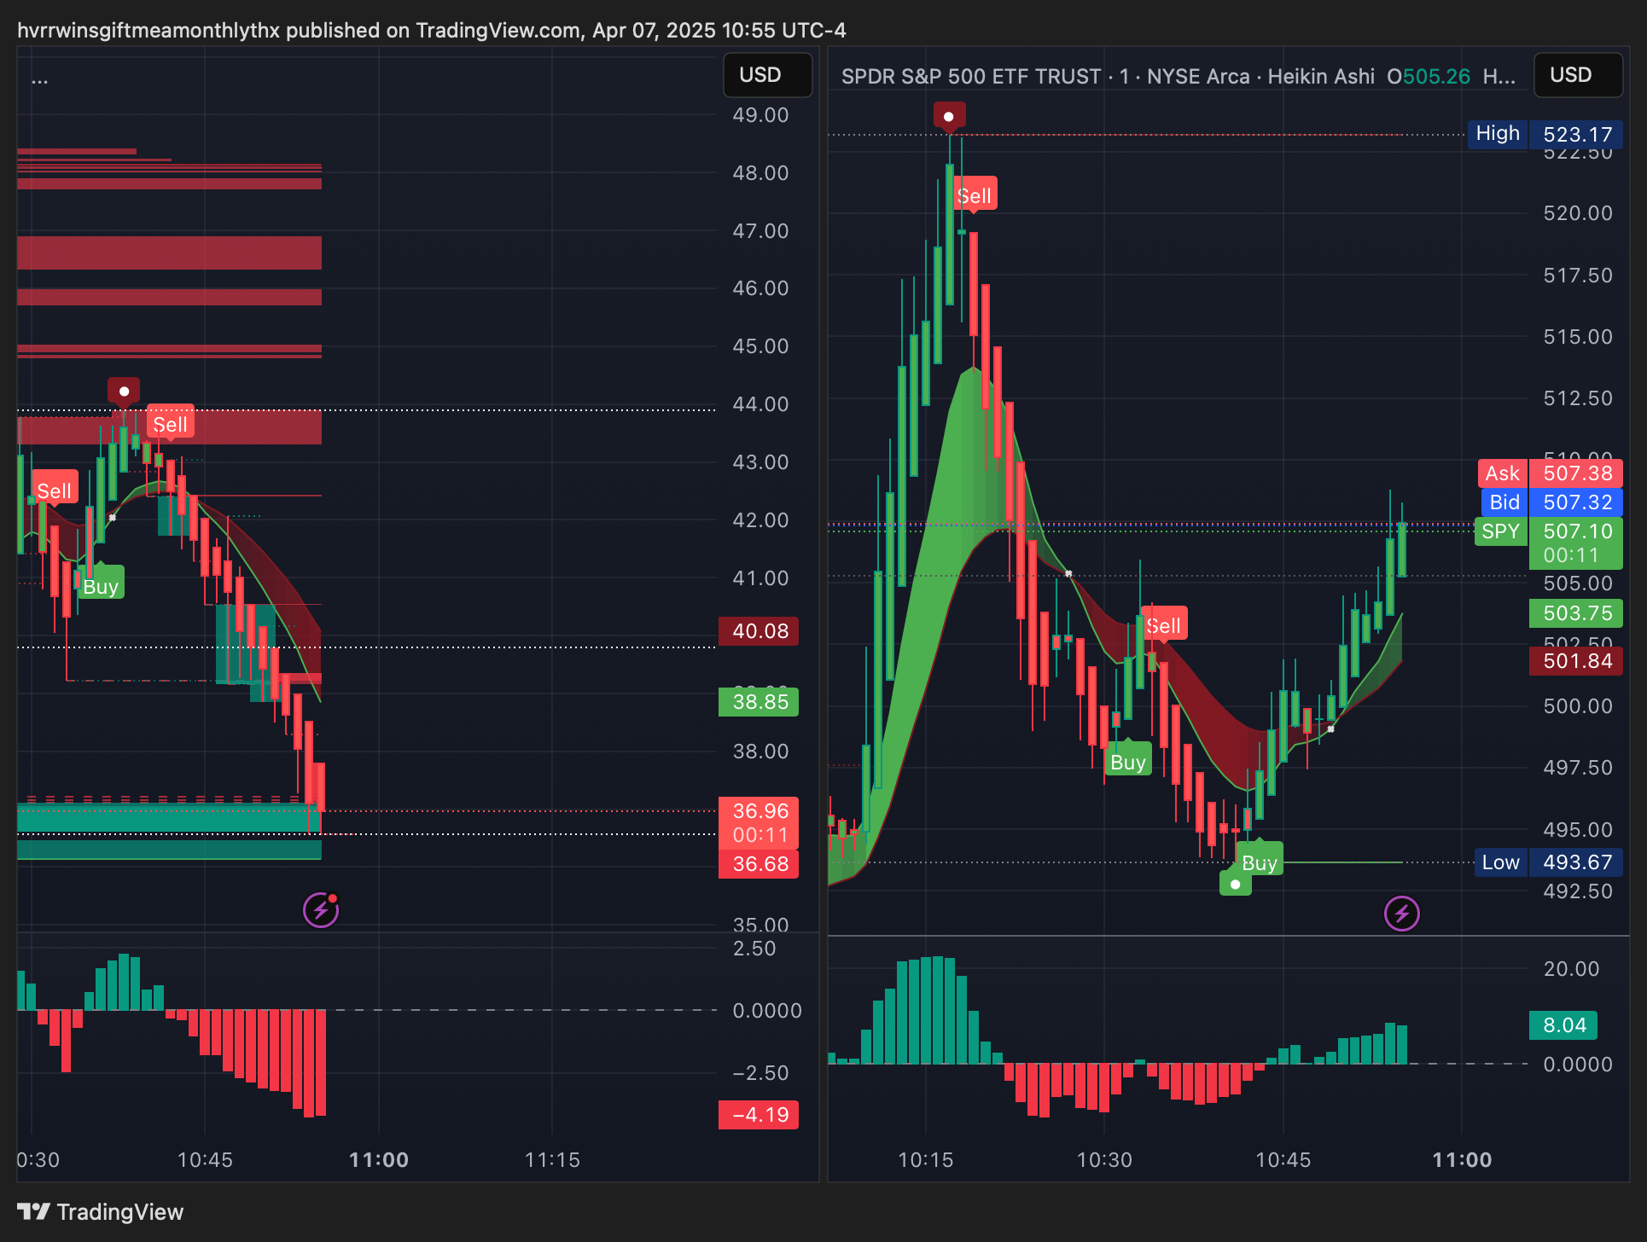Viewport: 1647px width, 1242px height.
Task: Click the Heikin Ashi open value O505.26
Action: pyautogui.click(x=1429, y=77)
